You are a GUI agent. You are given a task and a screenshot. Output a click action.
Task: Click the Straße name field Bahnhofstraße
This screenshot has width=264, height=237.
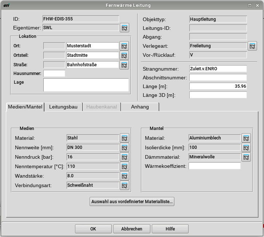coord(92,65)
